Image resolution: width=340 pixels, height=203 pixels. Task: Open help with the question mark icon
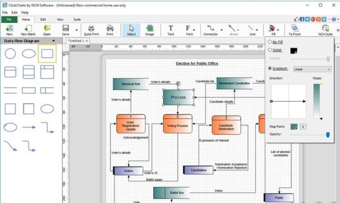(334, 19)
